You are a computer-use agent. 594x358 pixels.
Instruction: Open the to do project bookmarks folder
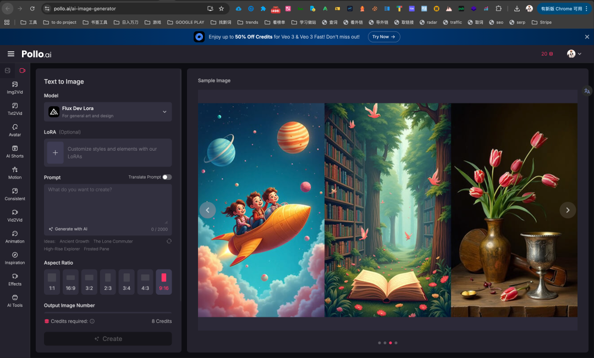[x=60, y=23]
